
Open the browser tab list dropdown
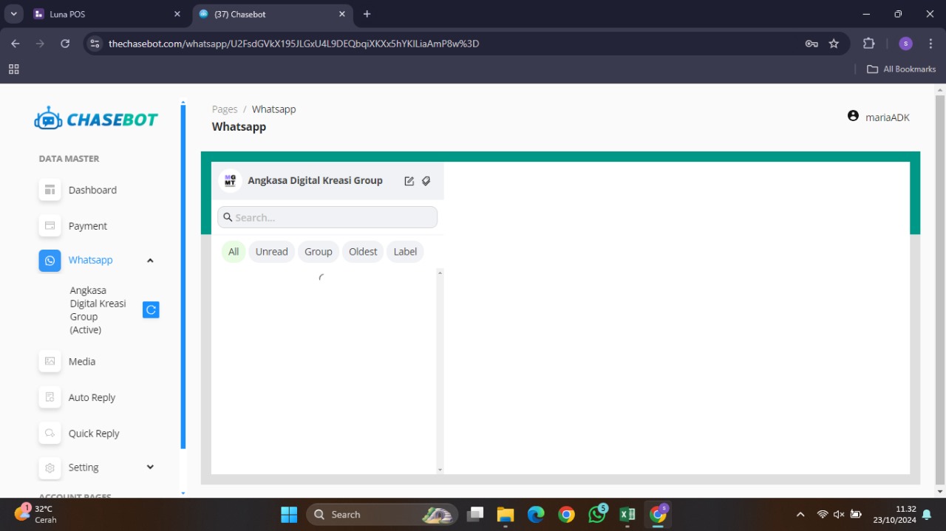coord(13,14)
